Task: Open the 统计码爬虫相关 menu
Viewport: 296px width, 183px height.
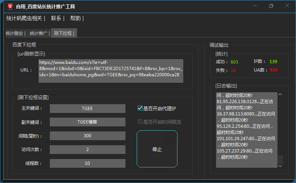Action: [x=24, y=18]
